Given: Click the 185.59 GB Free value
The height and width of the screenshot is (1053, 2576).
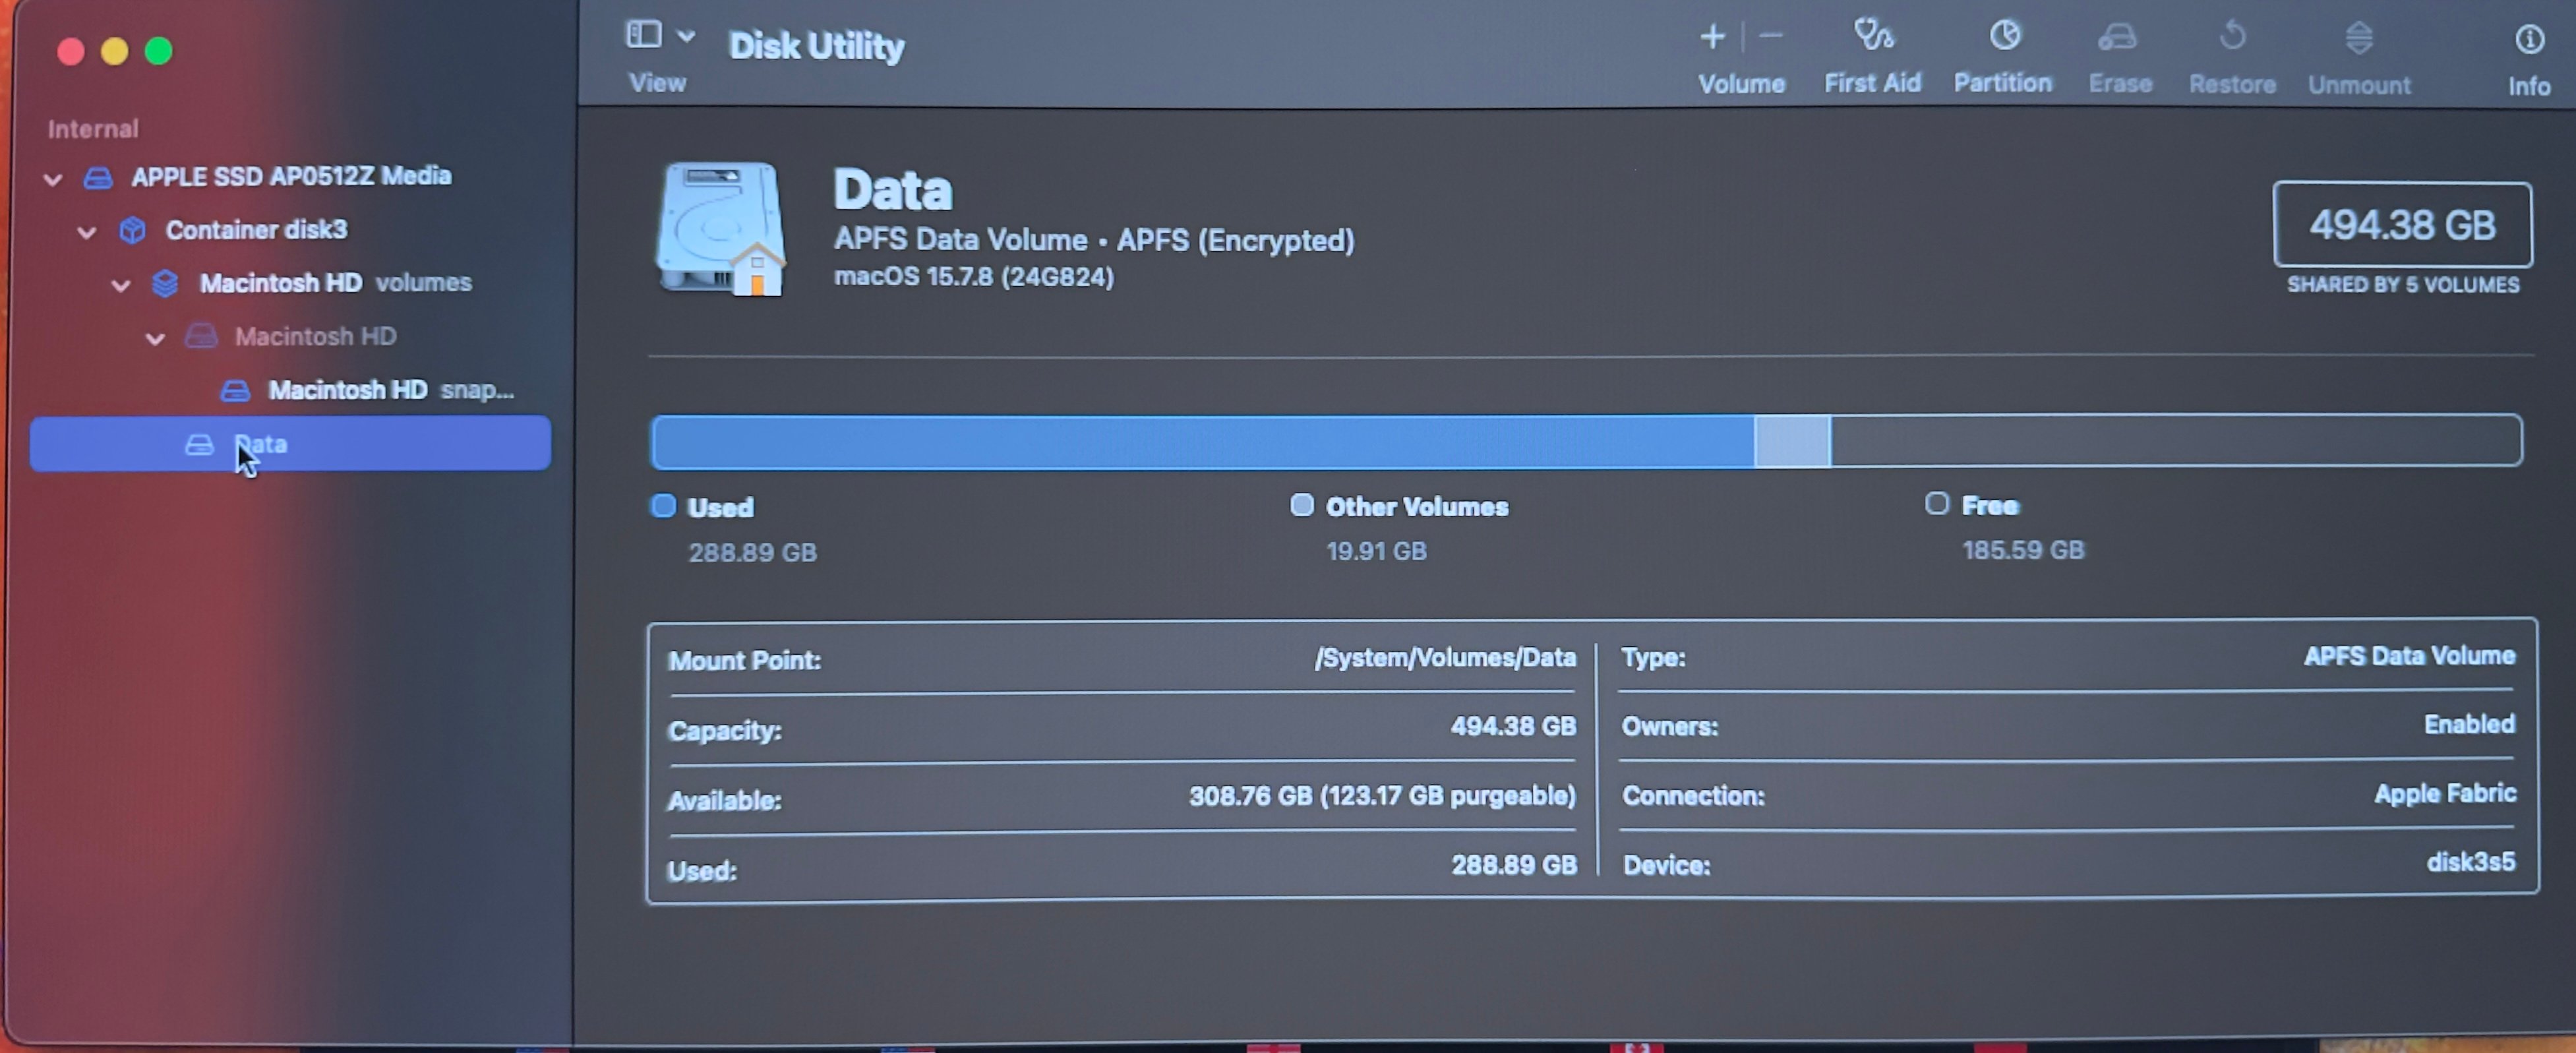Looking at the screenshot, I should click(2023, 550).
